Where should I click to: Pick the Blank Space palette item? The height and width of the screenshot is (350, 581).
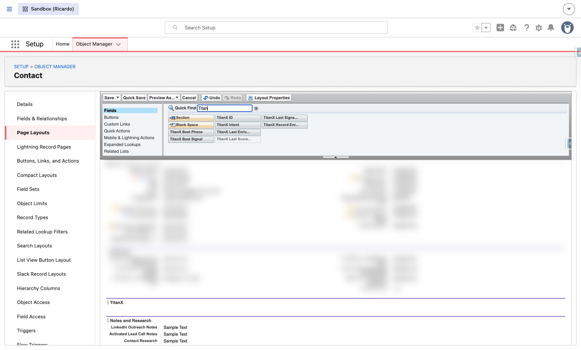[191, 125]
